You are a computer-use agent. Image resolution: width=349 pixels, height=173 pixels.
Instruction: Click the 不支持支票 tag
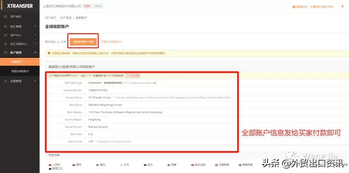[132, 76]
